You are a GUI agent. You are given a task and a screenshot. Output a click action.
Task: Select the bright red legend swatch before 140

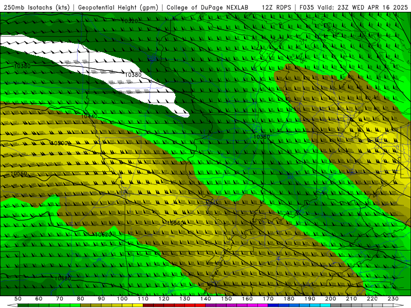[x=200, y=305]
